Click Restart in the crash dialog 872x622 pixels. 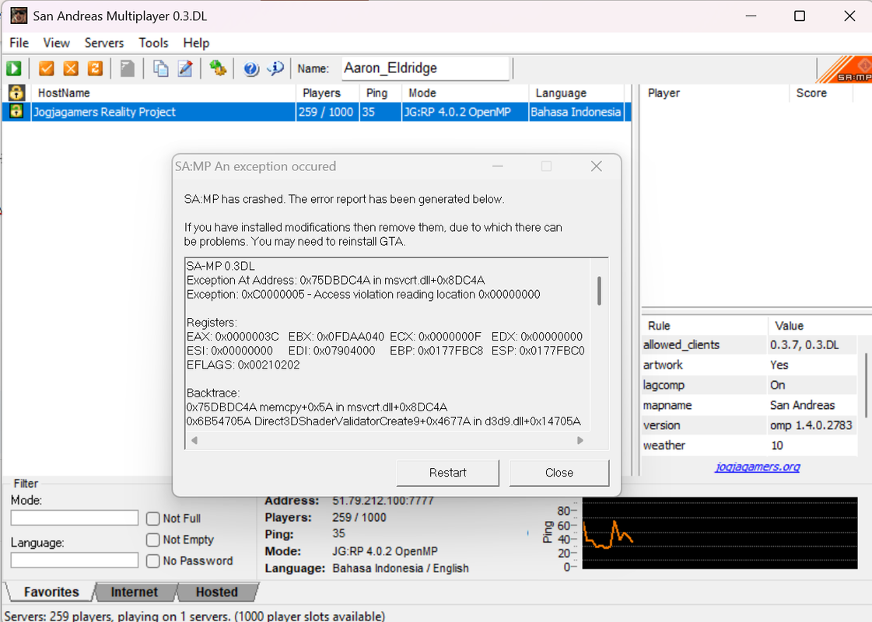(448, 473)
